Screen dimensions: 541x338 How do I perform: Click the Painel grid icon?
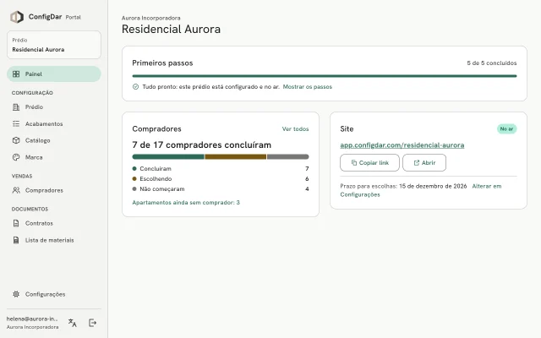16,74
